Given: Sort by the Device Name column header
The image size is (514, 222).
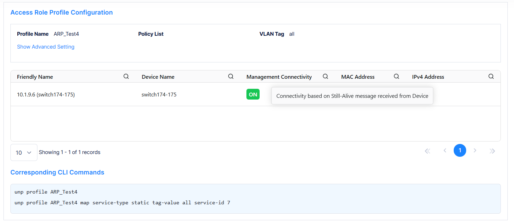Looking at the screenshot, I should click(158, 76).
